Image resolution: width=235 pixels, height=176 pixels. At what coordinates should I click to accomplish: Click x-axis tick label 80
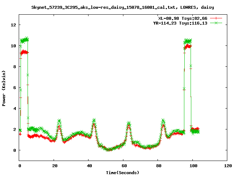tap(159, 166)
